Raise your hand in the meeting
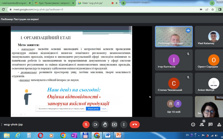223x139 pixels. (105, 125)
